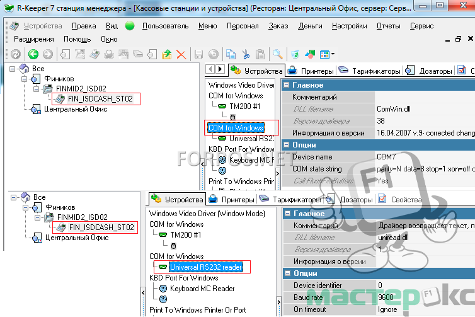Image resolution: width=475 pixels, height=317 pixels.
Task: Open search with the magnifier icon
Action: 278,54
